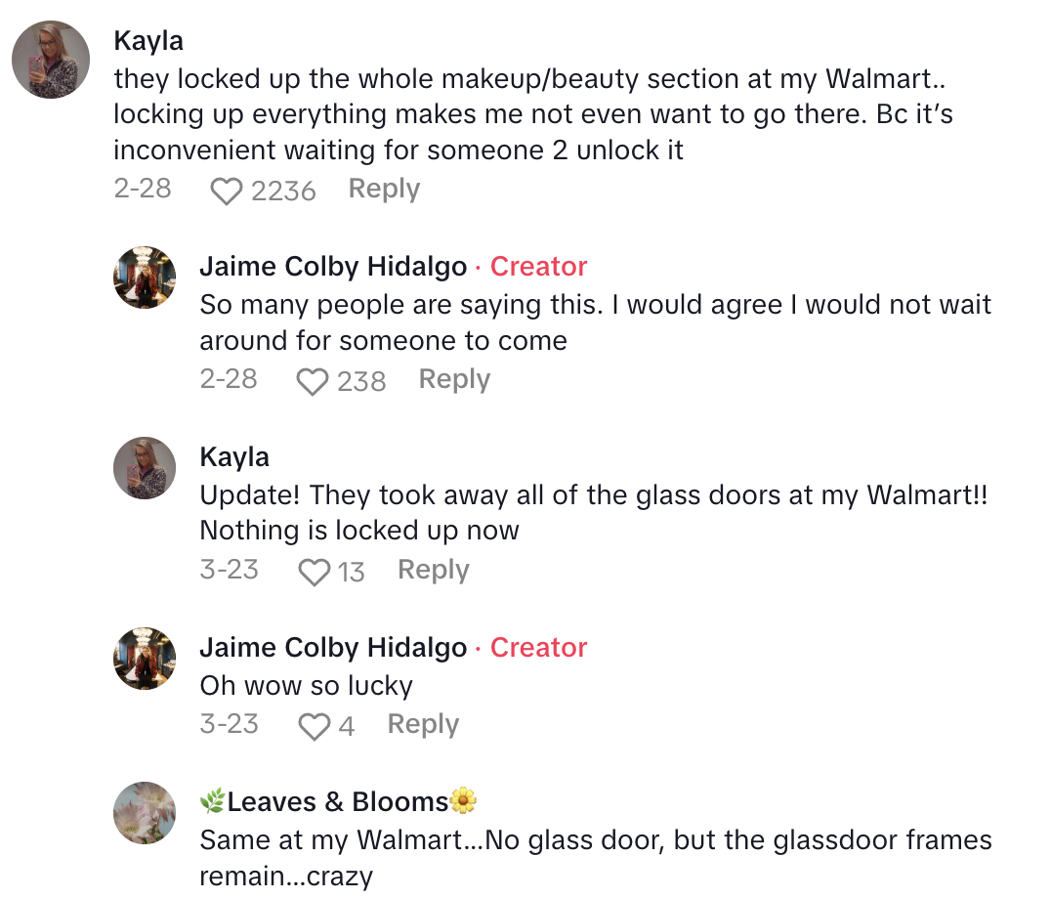Open the Leaves & Blooms profile picture

(x=145, y=812)
